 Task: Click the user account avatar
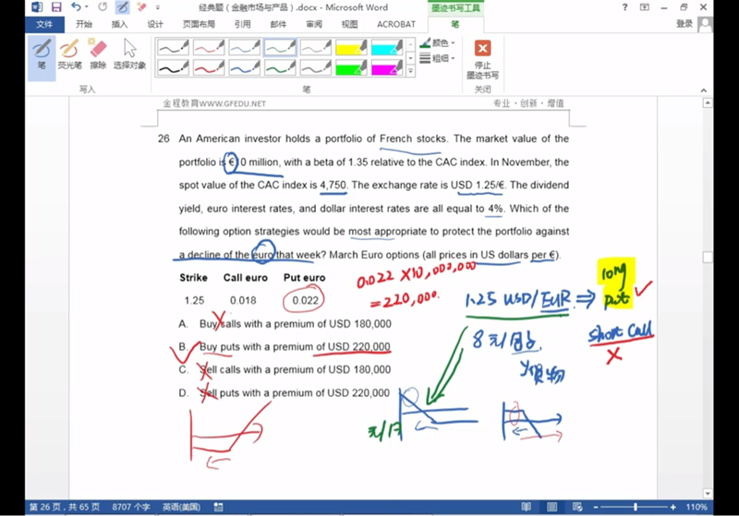point(705,25)
